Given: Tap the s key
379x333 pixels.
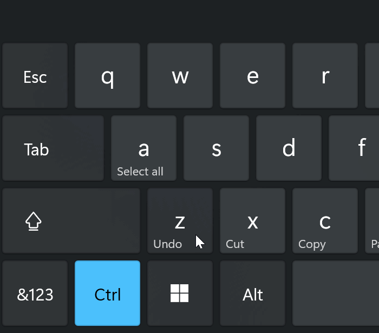Looking at the screenshot, I should (x=216, y=148).
